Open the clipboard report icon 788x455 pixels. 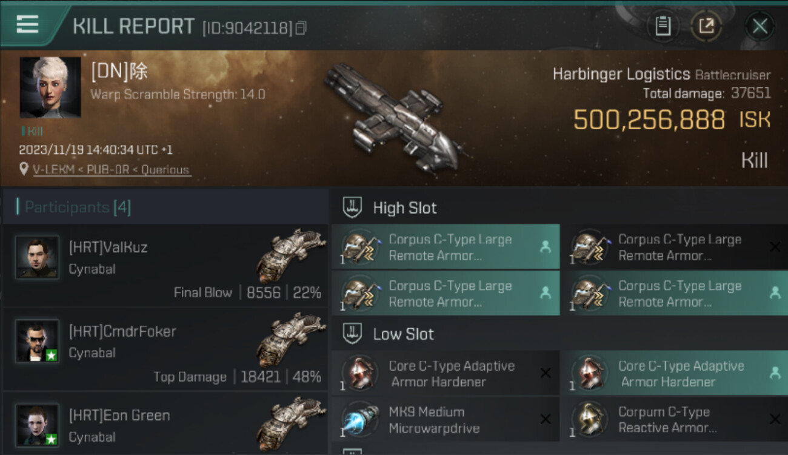663,26
